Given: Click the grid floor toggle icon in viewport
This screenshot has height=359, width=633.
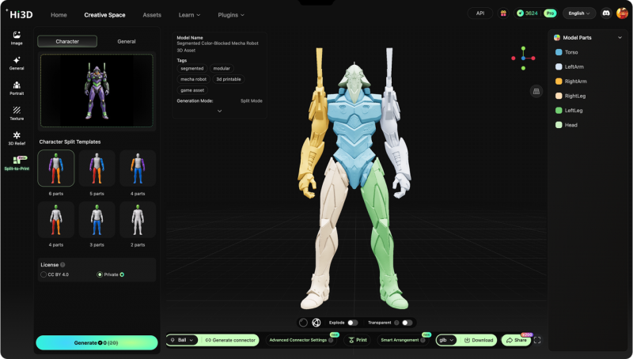Looking at the screenshot, I should 536,91.
